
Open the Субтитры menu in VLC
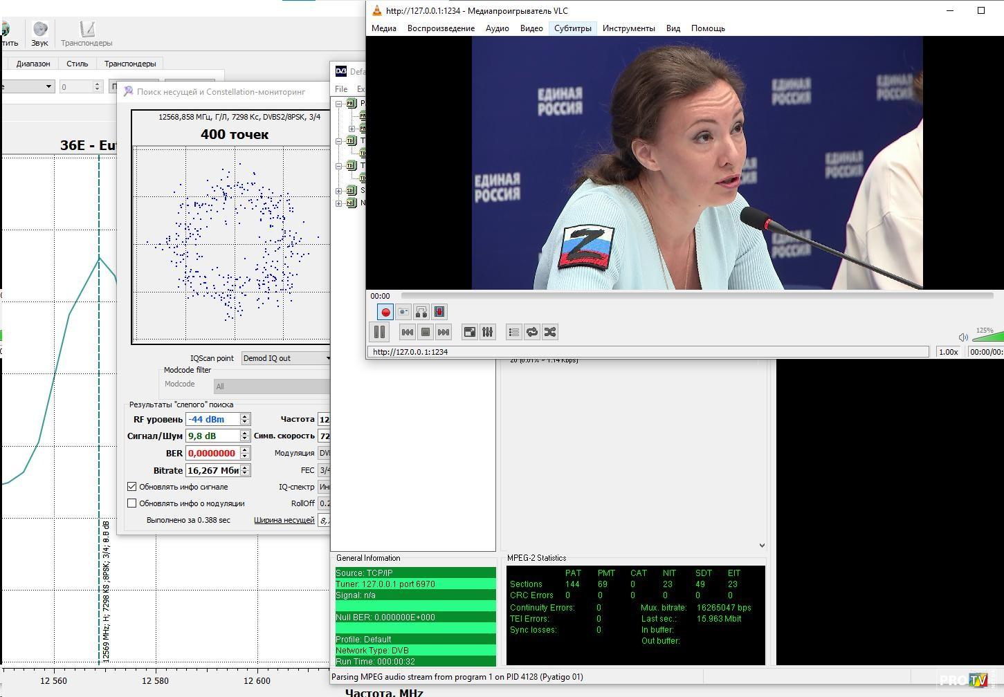[x=572, y=28]
